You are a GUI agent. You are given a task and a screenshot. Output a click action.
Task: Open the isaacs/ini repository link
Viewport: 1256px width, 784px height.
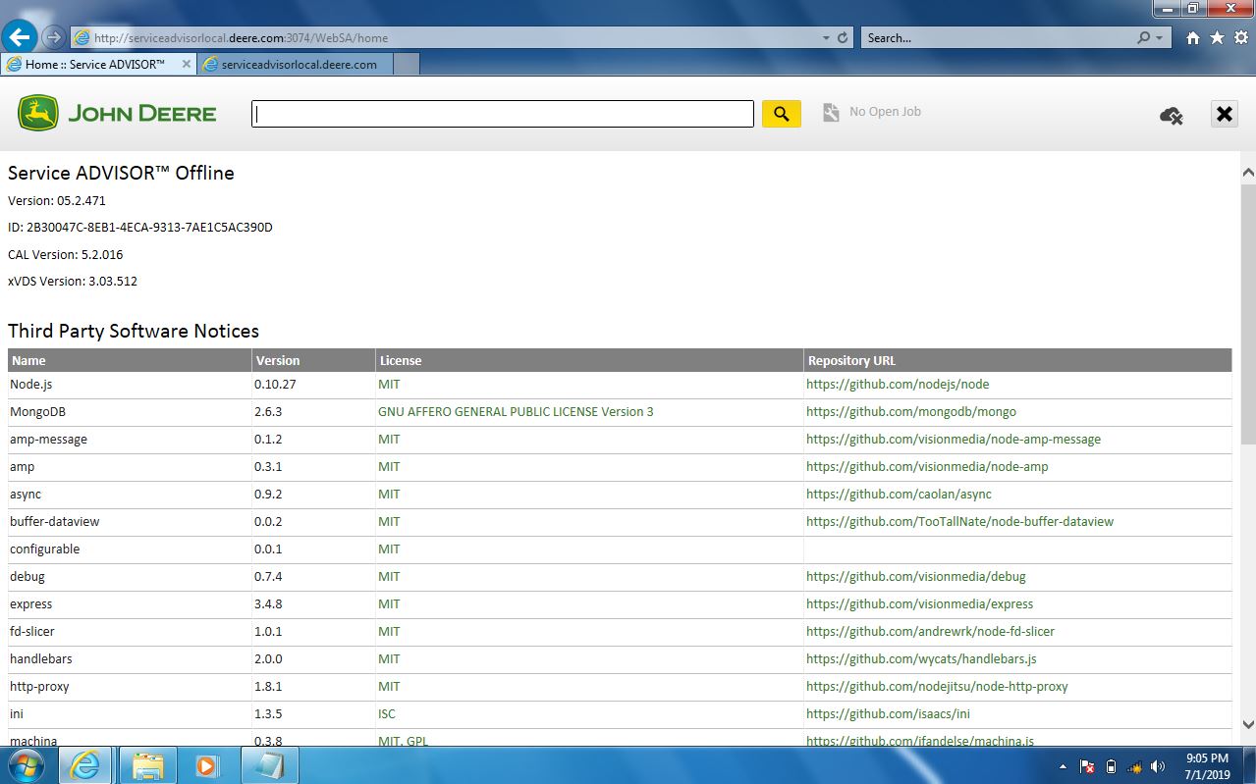pos(888,714)
